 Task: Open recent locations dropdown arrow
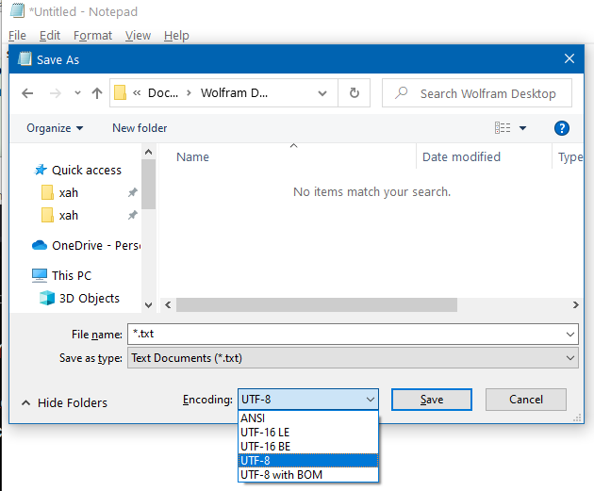click(77, 92)
